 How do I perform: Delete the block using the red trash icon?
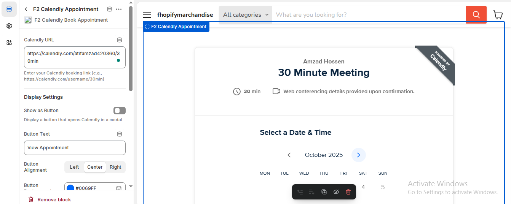348,192
